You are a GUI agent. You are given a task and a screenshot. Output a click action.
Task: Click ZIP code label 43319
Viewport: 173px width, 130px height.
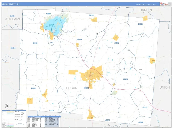(x=145, y=107)
